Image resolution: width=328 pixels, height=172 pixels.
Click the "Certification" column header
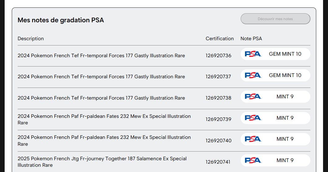(220, 39)
